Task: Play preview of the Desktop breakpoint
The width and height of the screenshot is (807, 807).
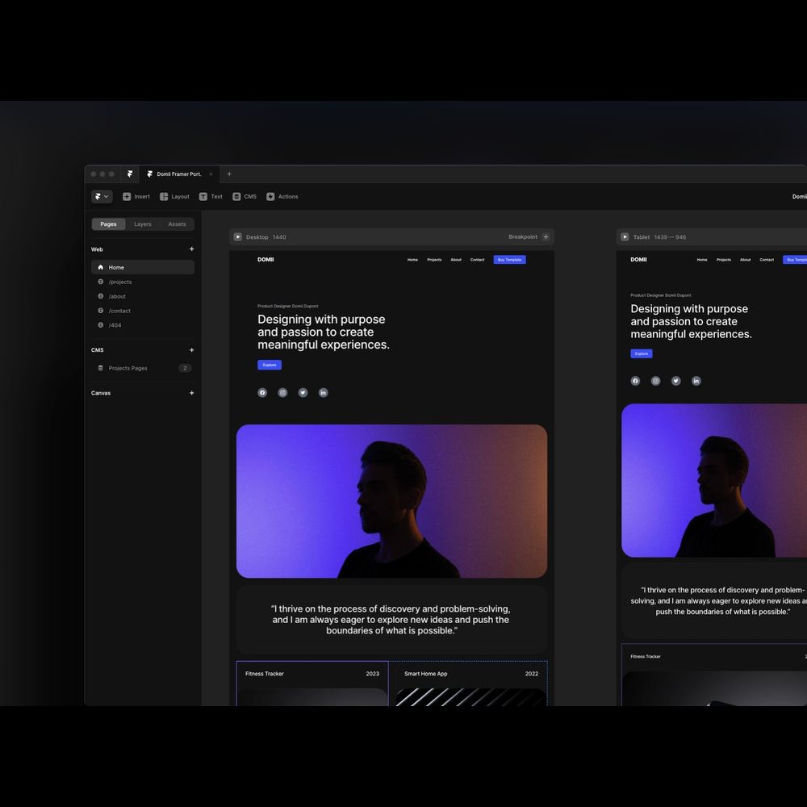Action: [238, 237]
